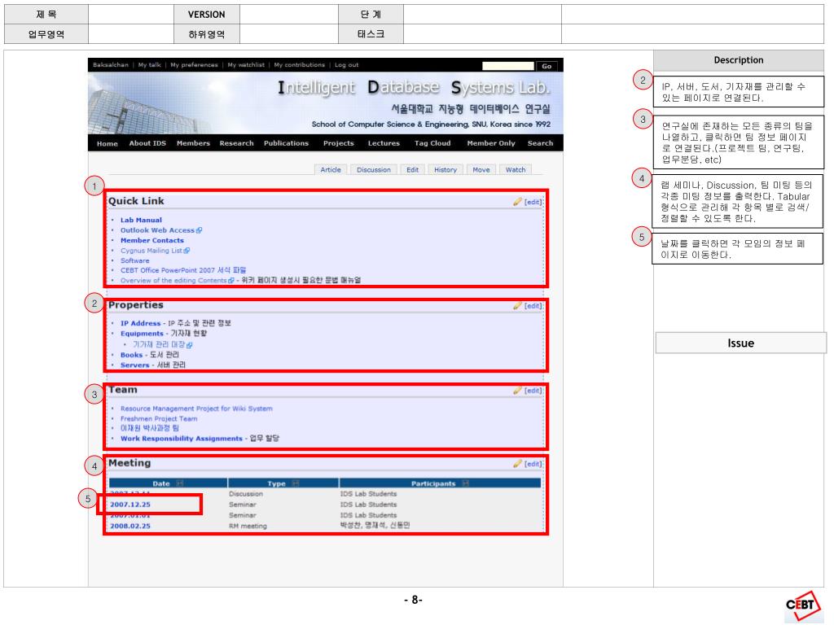Click the Baksalchan user link
This screenshot has width=834, height=625.
coord(111,65)
